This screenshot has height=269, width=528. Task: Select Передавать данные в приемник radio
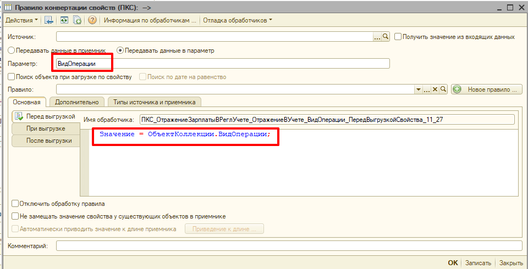pyautogui.click(x=12, y=51)
